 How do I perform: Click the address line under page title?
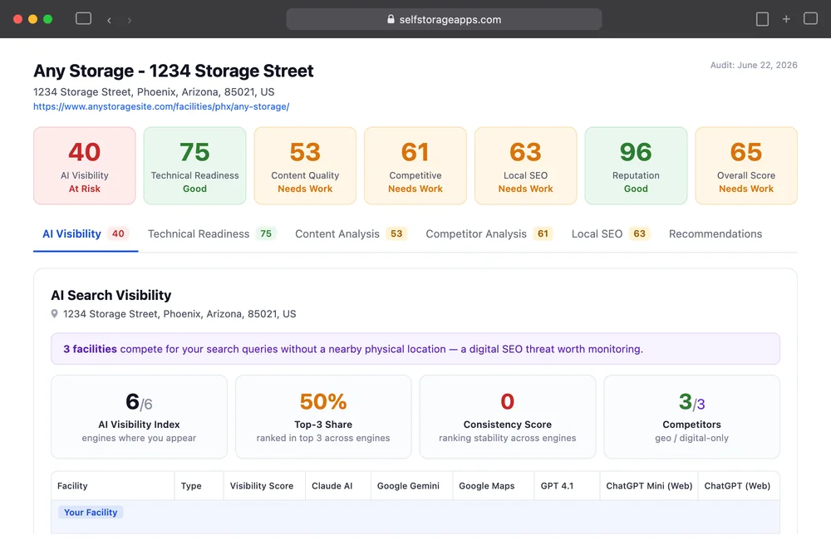click(154, 91)
